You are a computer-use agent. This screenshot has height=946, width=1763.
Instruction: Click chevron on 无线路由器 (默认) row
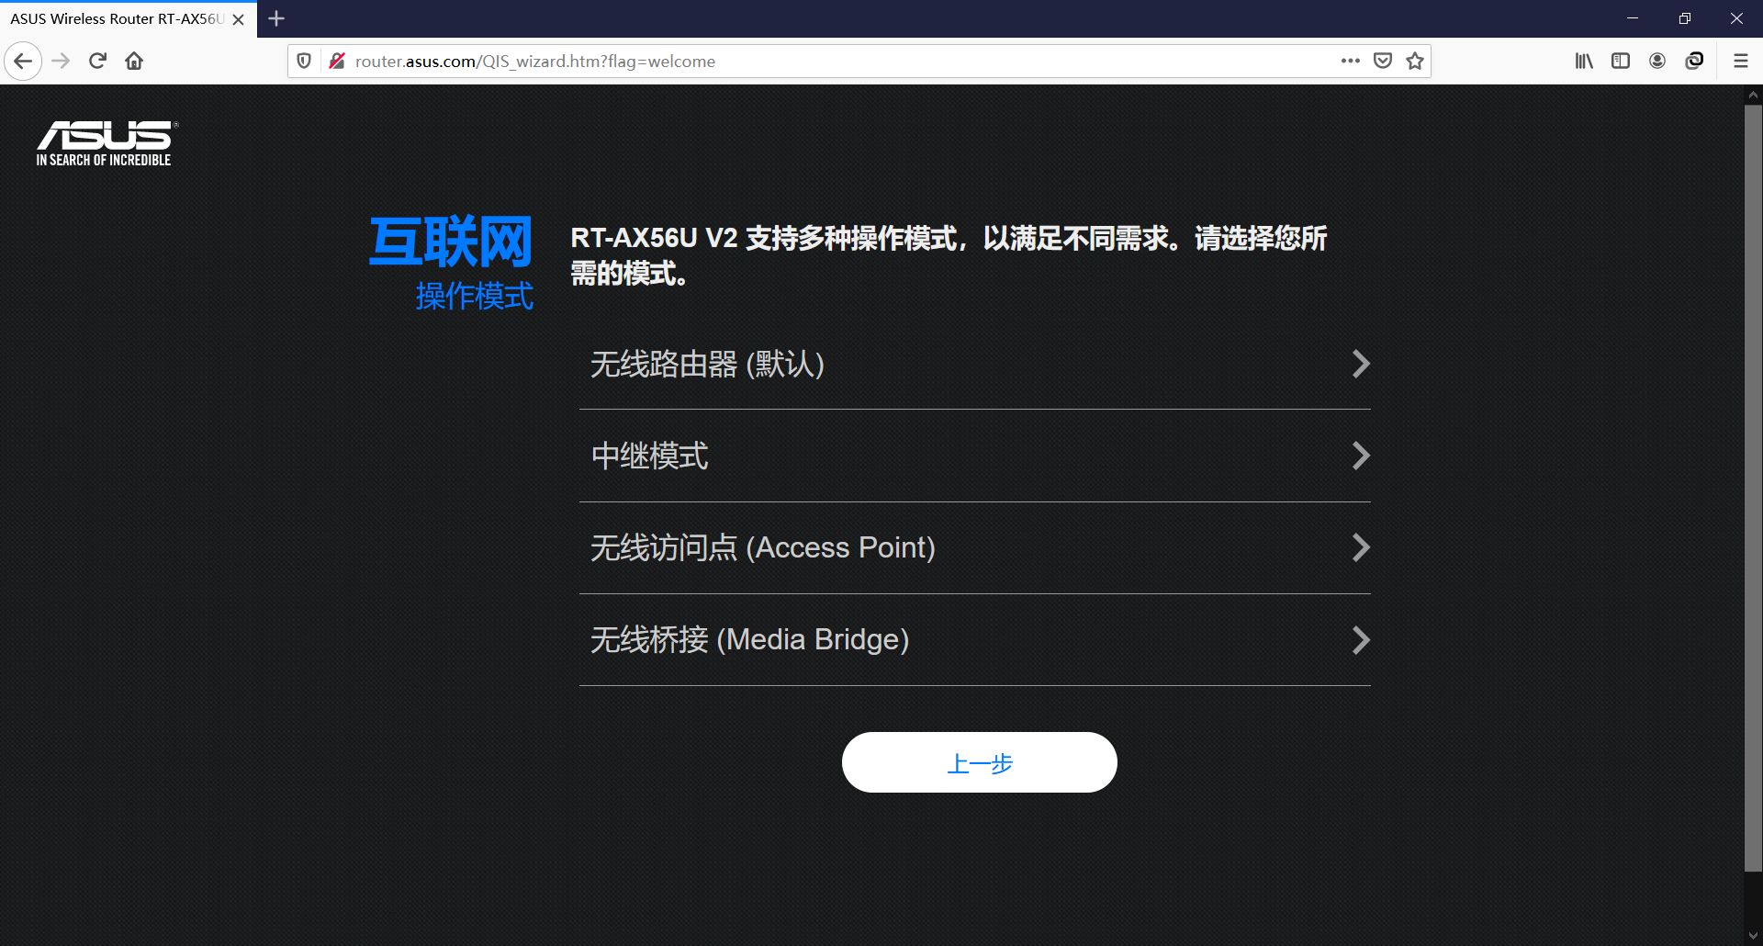pyautogui.click(x=1361, y=364)
